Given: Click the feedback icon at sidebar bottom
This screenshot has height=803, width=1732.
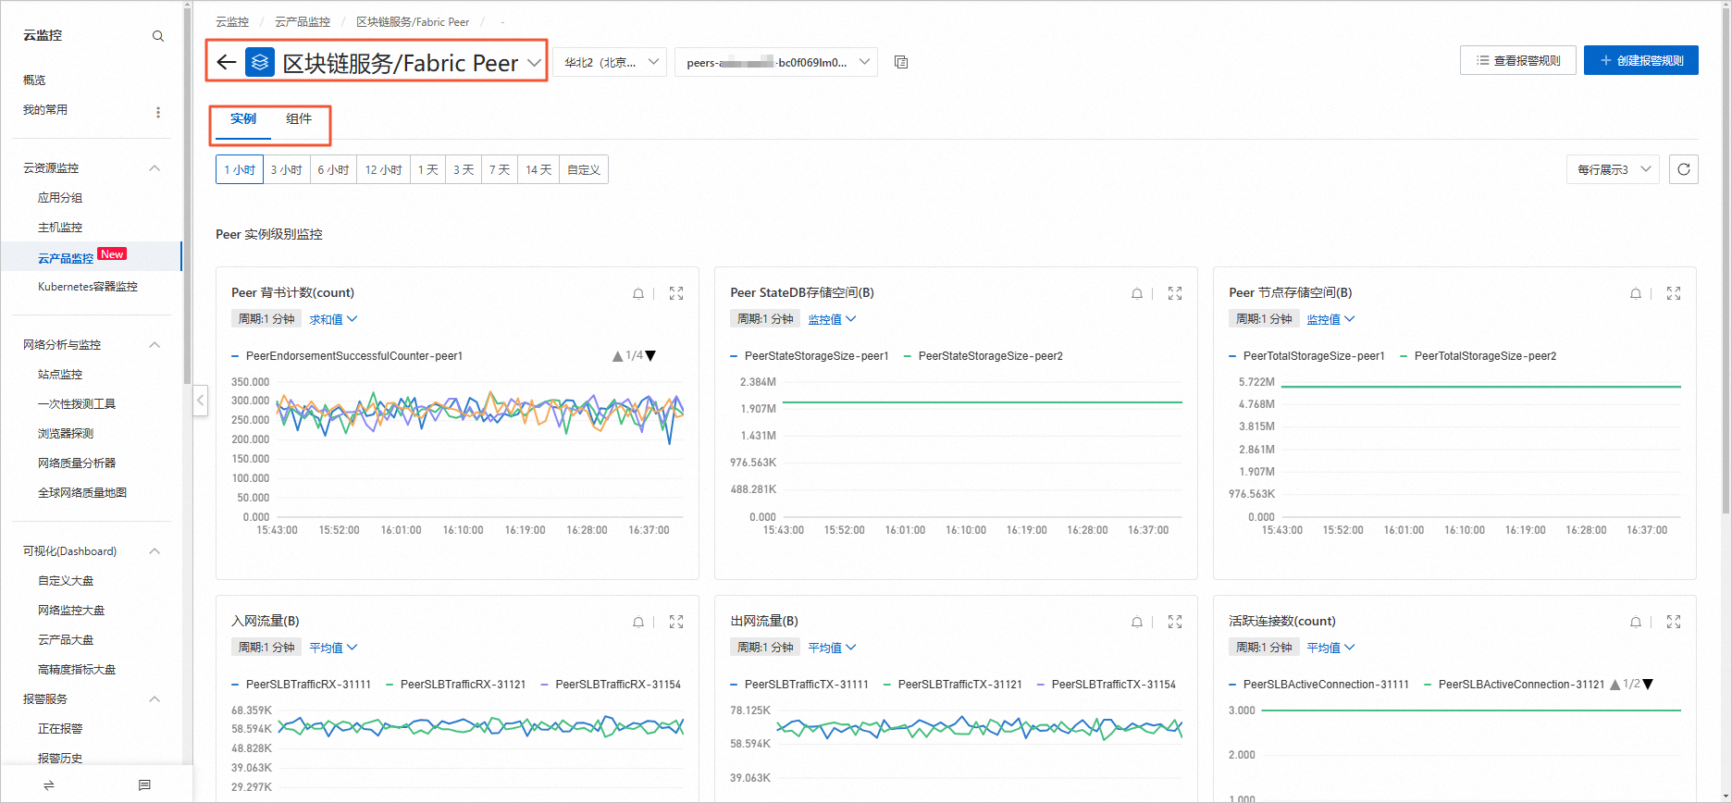Looking at the screenshot, I should tap(144, 784).
